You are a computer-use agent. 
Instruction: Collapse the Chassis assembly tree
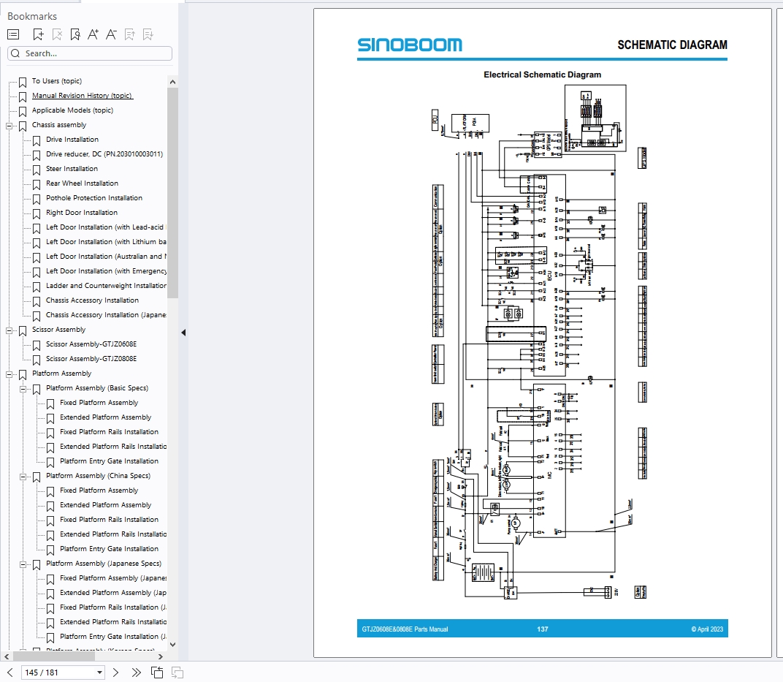[x=8, y=125]
